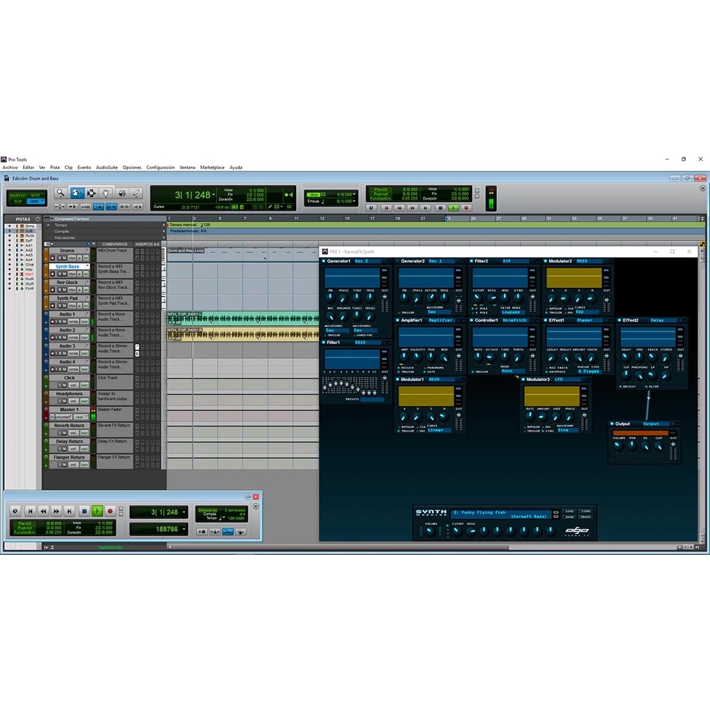Click the Drums track view selector 'clips'
The height and width of the screenshot is (710, 710).
72,258
